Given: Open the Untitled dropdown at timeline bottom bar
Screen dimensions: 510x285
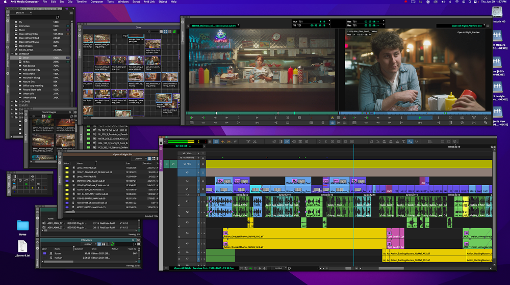Looking at the screenshot, I should 279,268.
